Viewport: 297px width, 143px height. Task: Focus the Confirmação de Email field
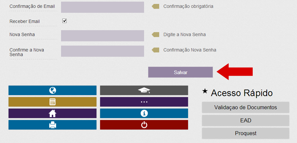(102, 7)
